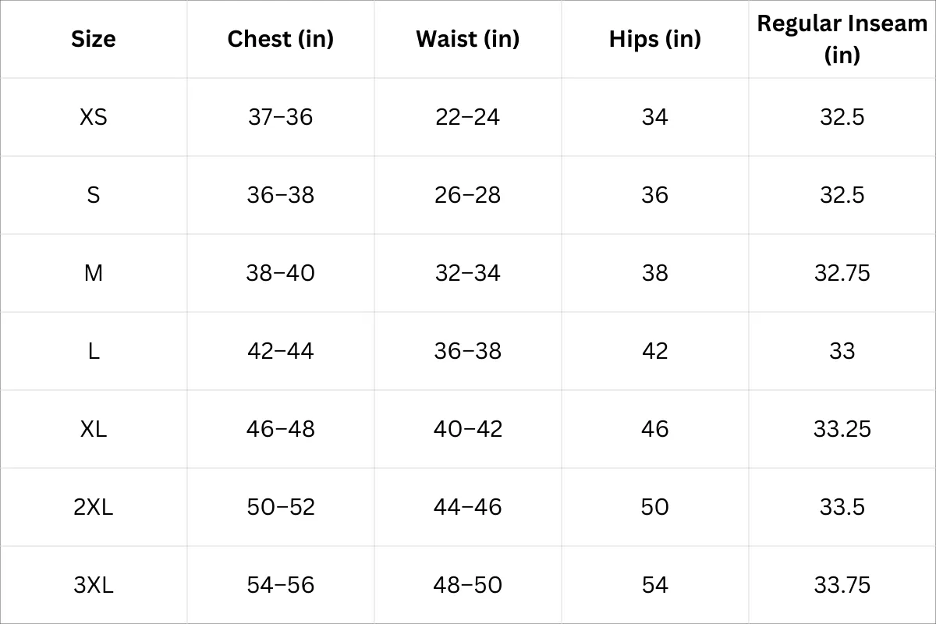
Task: Select the chest value 50–52
Action: pos(281,507)
